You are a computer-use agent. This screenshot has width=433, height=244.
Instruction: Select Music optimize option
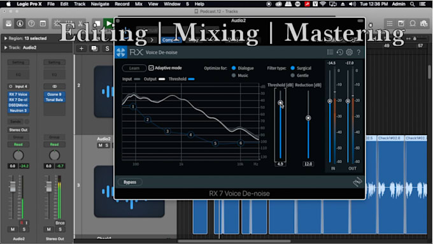coord(234,75)
